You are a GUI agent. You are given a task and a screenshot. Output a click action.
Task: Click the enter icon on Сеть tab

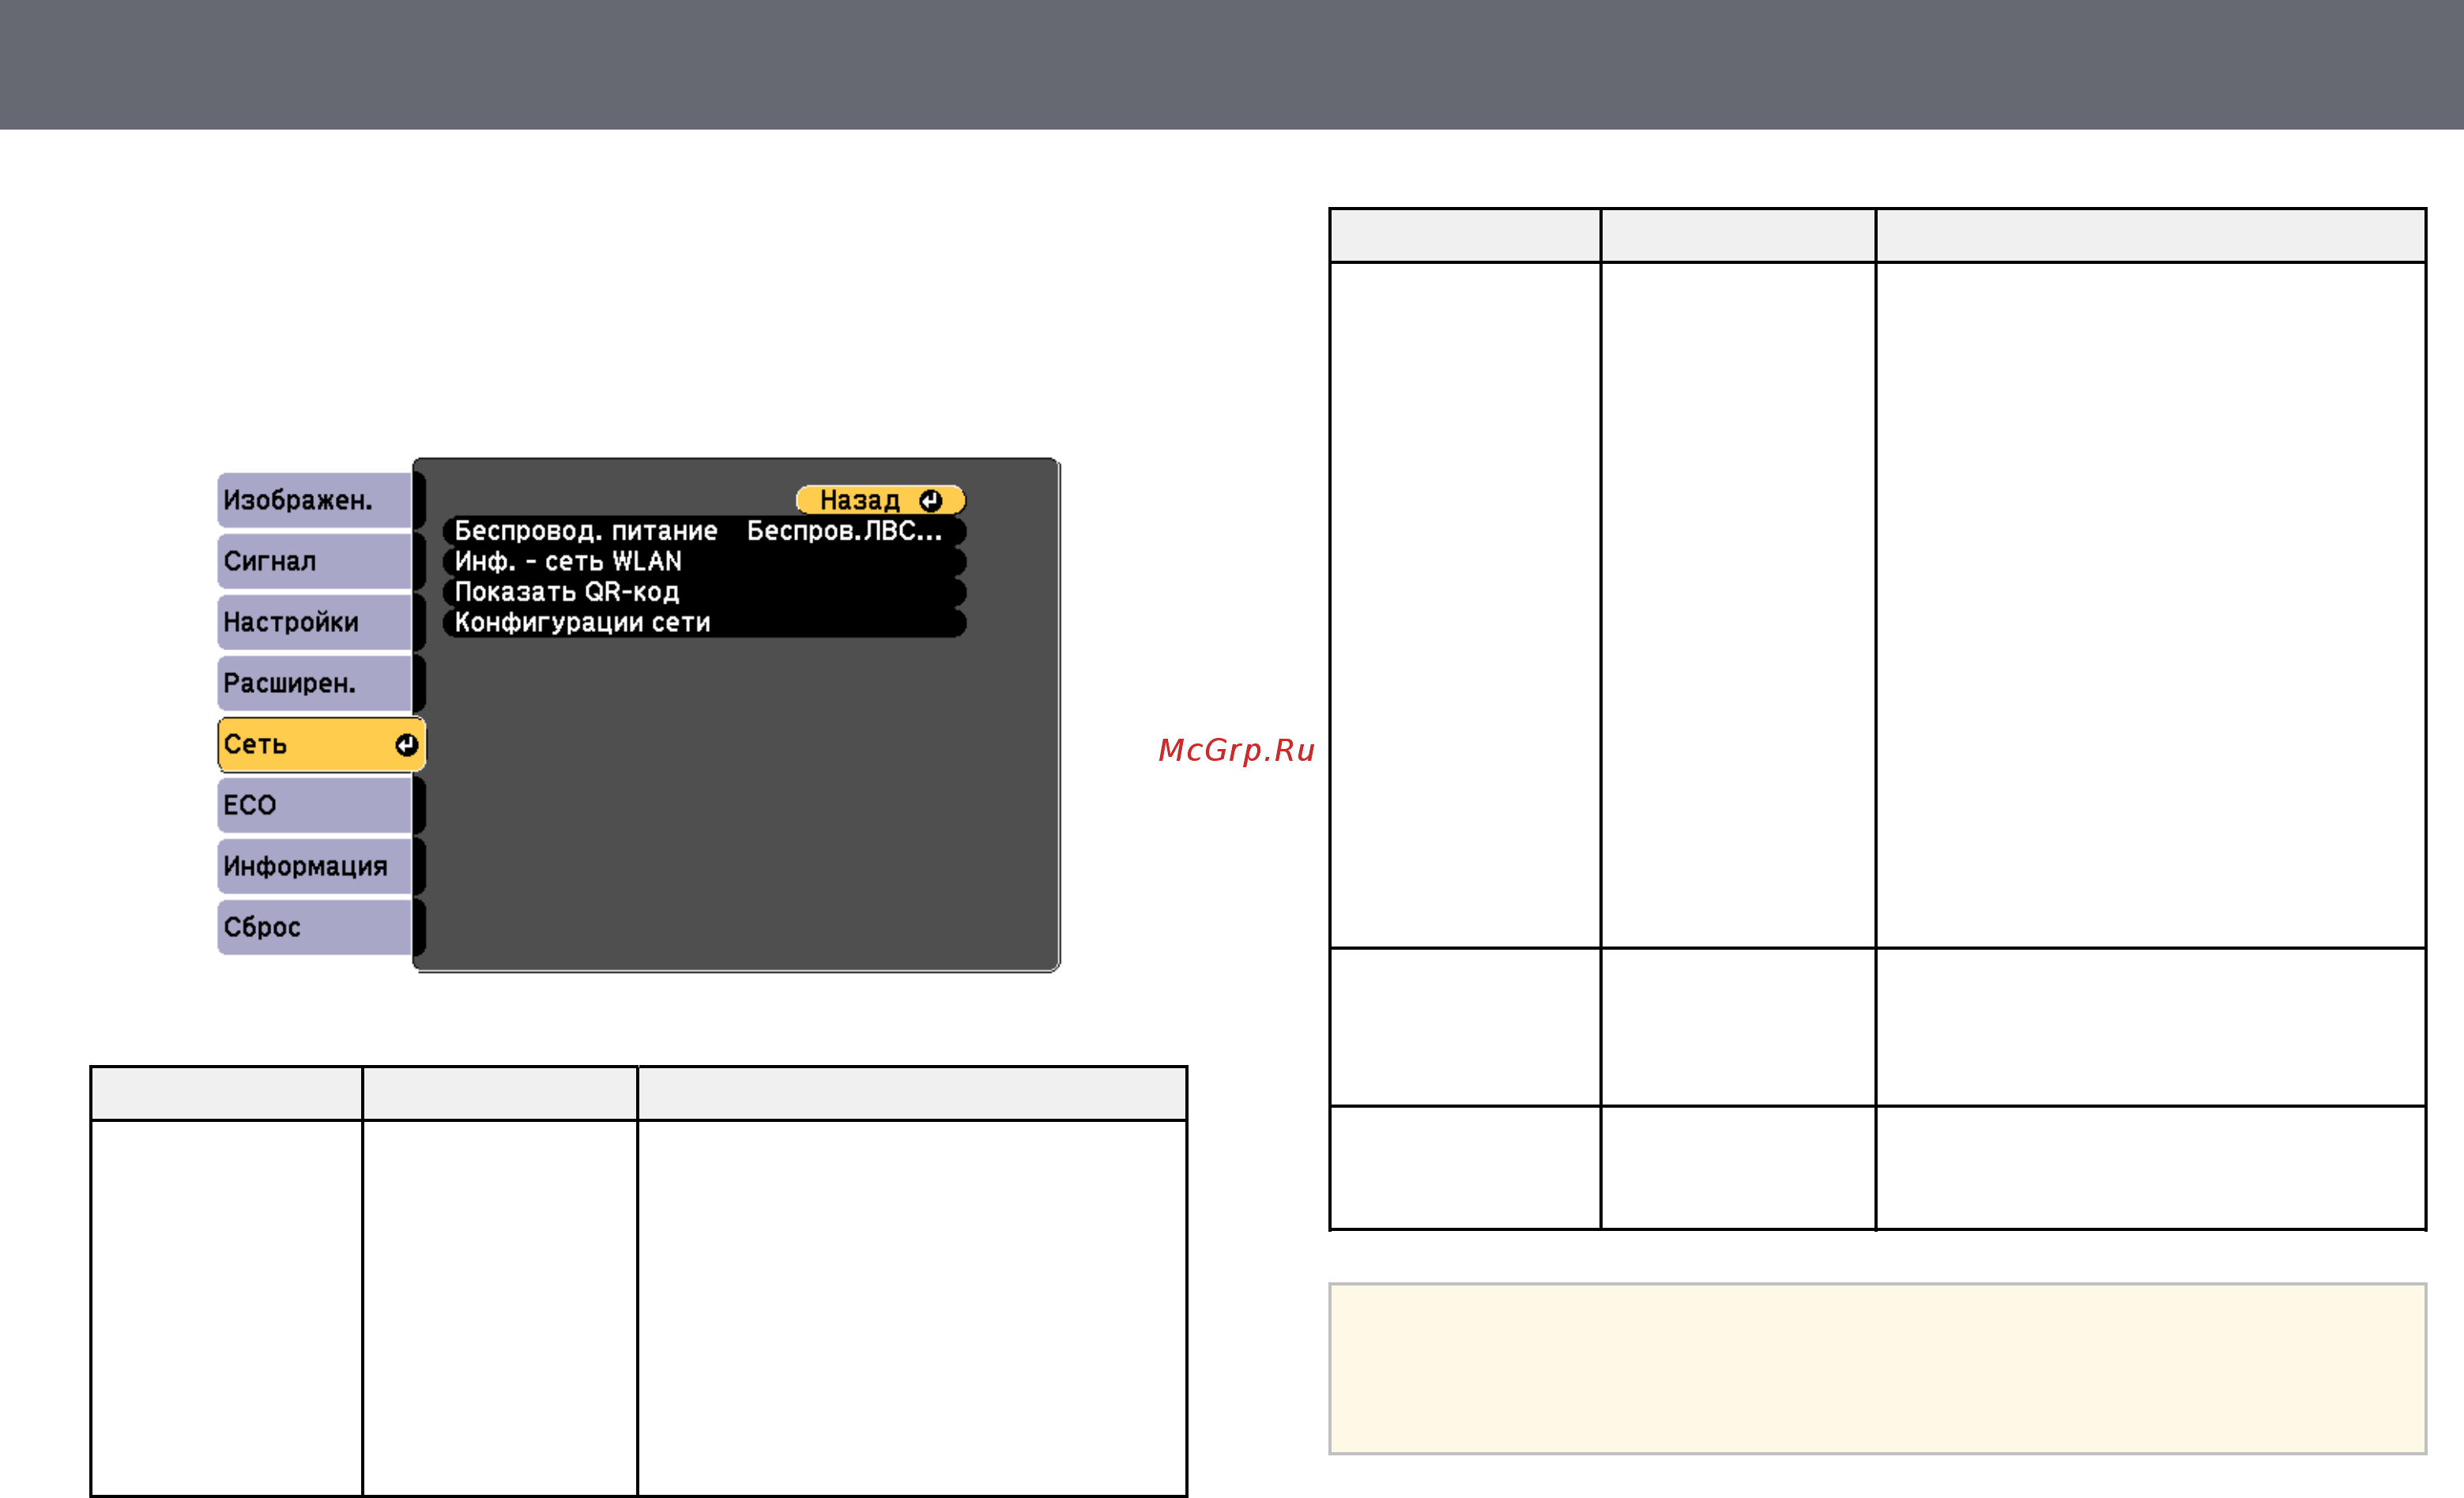pos(406,745)
